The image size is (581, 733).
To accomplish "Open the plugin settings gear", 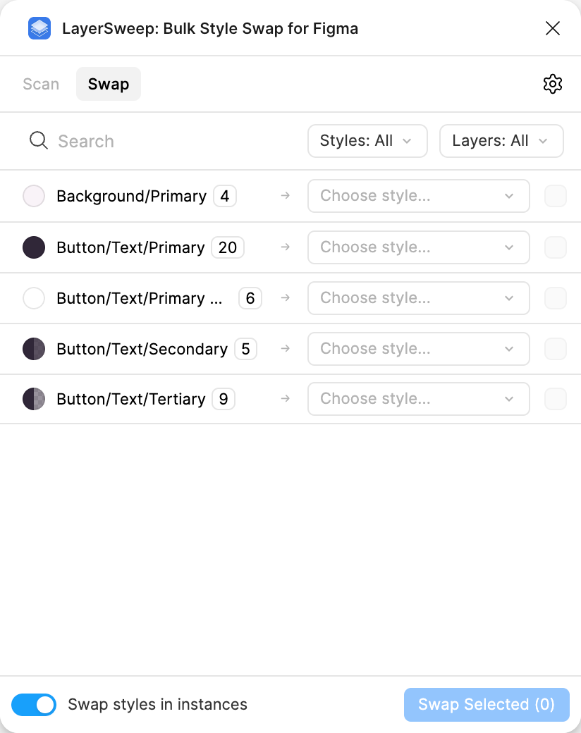I will pyautogui.click(x=553, y=84).
